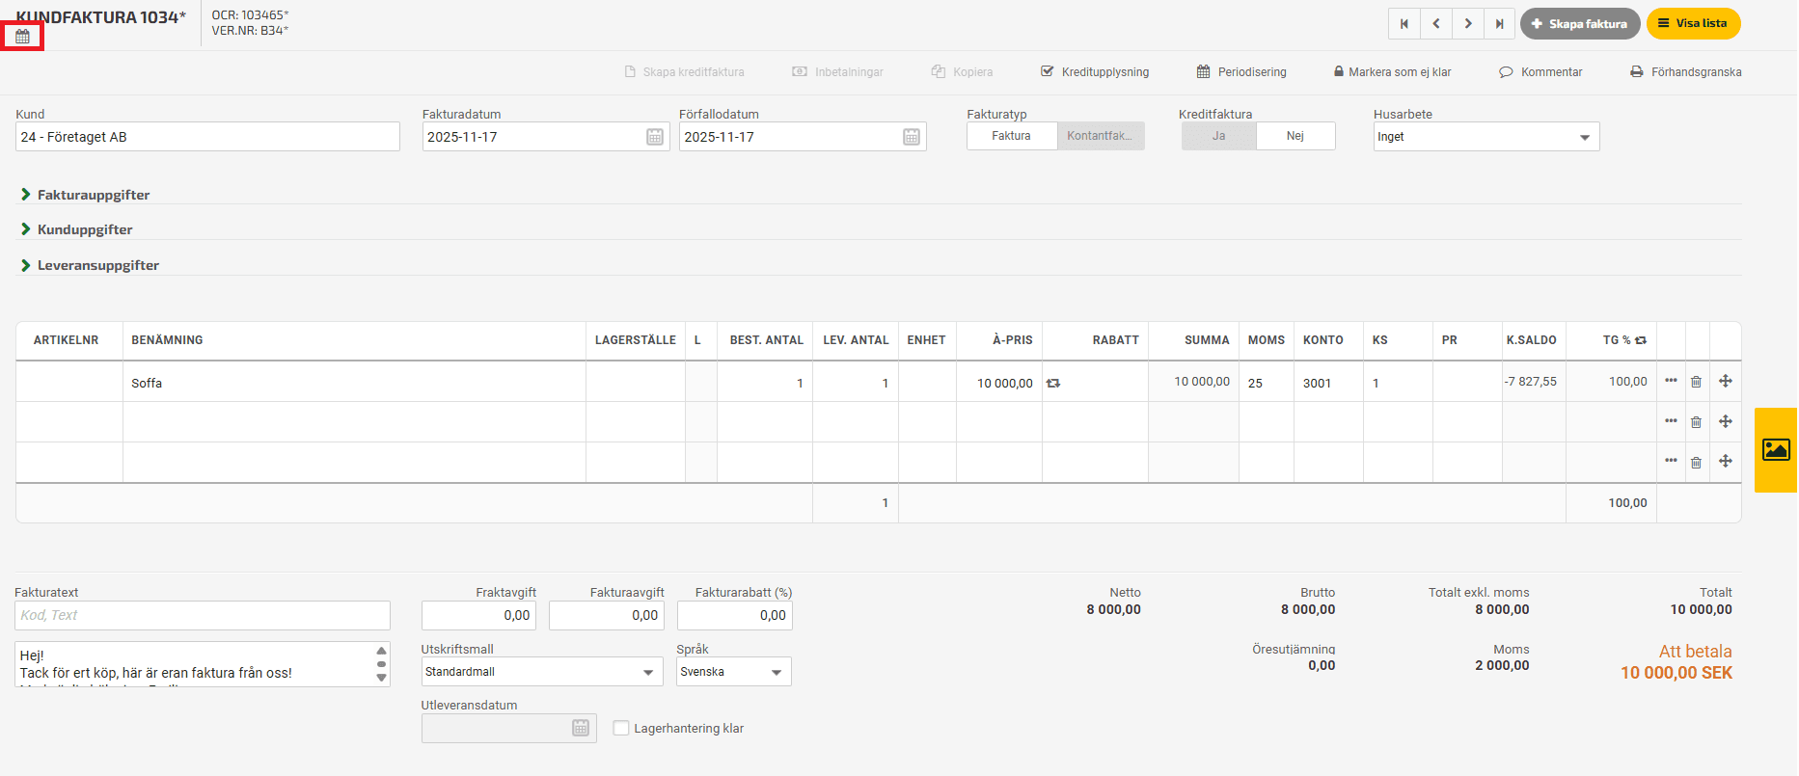
Task: Jump to the last invoice
Action: tap(1499, 24)
